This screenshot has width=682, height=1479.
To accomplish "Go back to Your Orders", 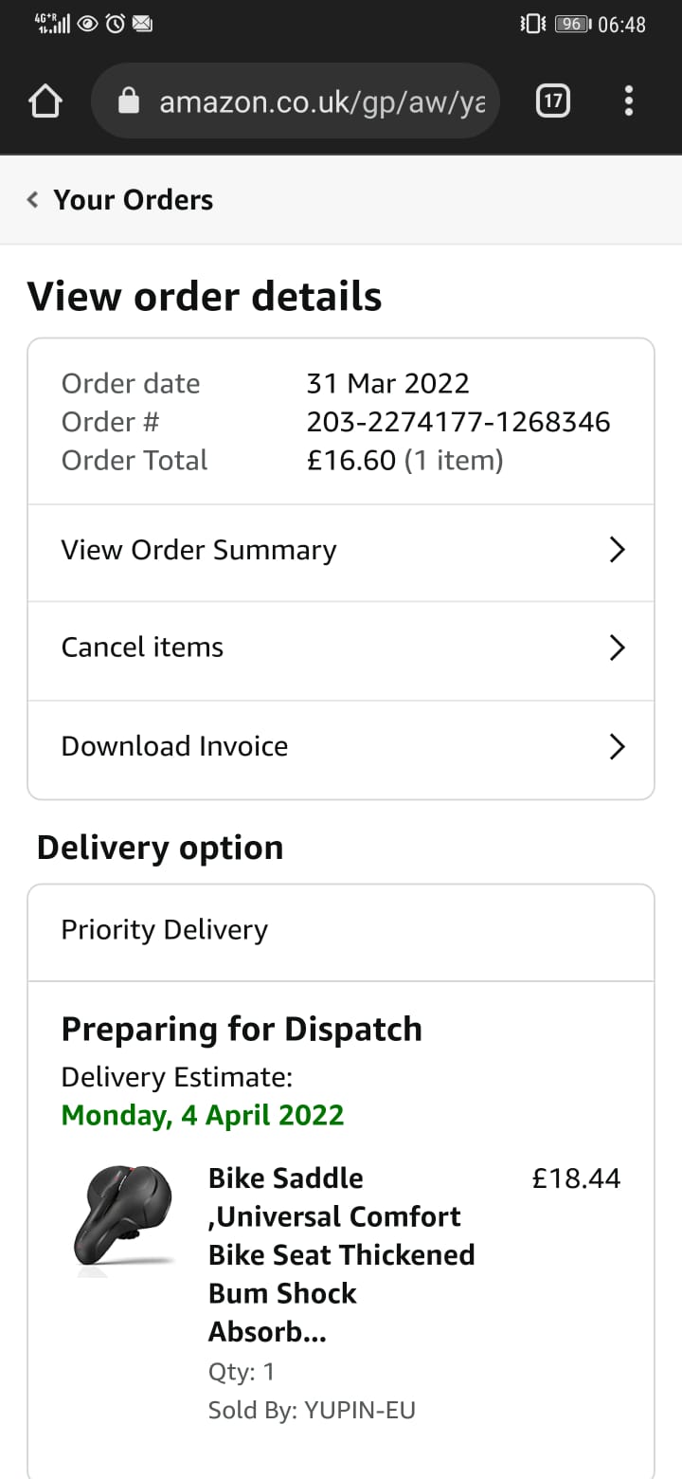I will point(134,200).
